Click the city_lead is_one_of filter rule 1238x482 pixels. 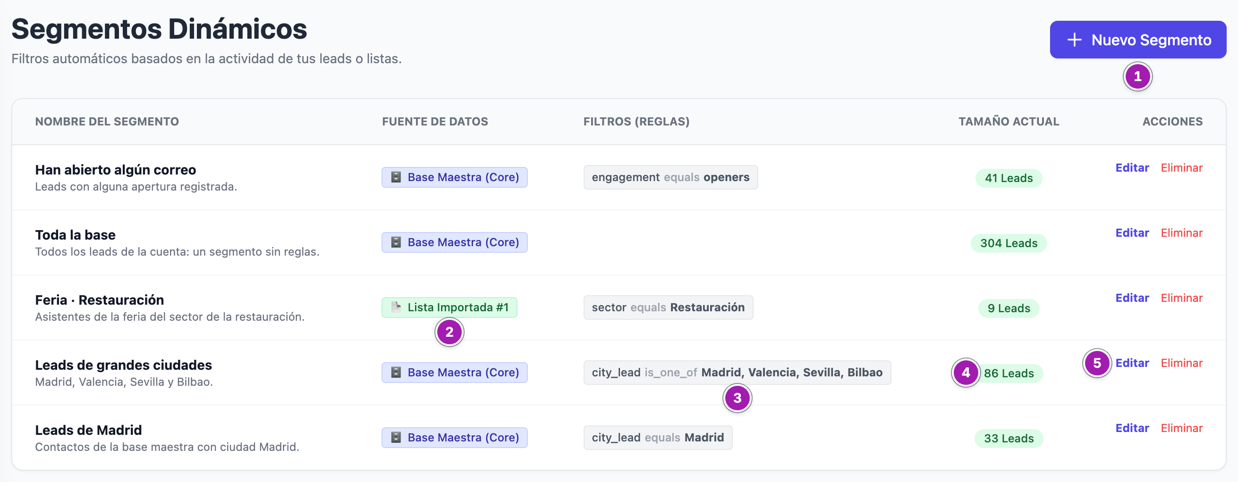point(737,373)
